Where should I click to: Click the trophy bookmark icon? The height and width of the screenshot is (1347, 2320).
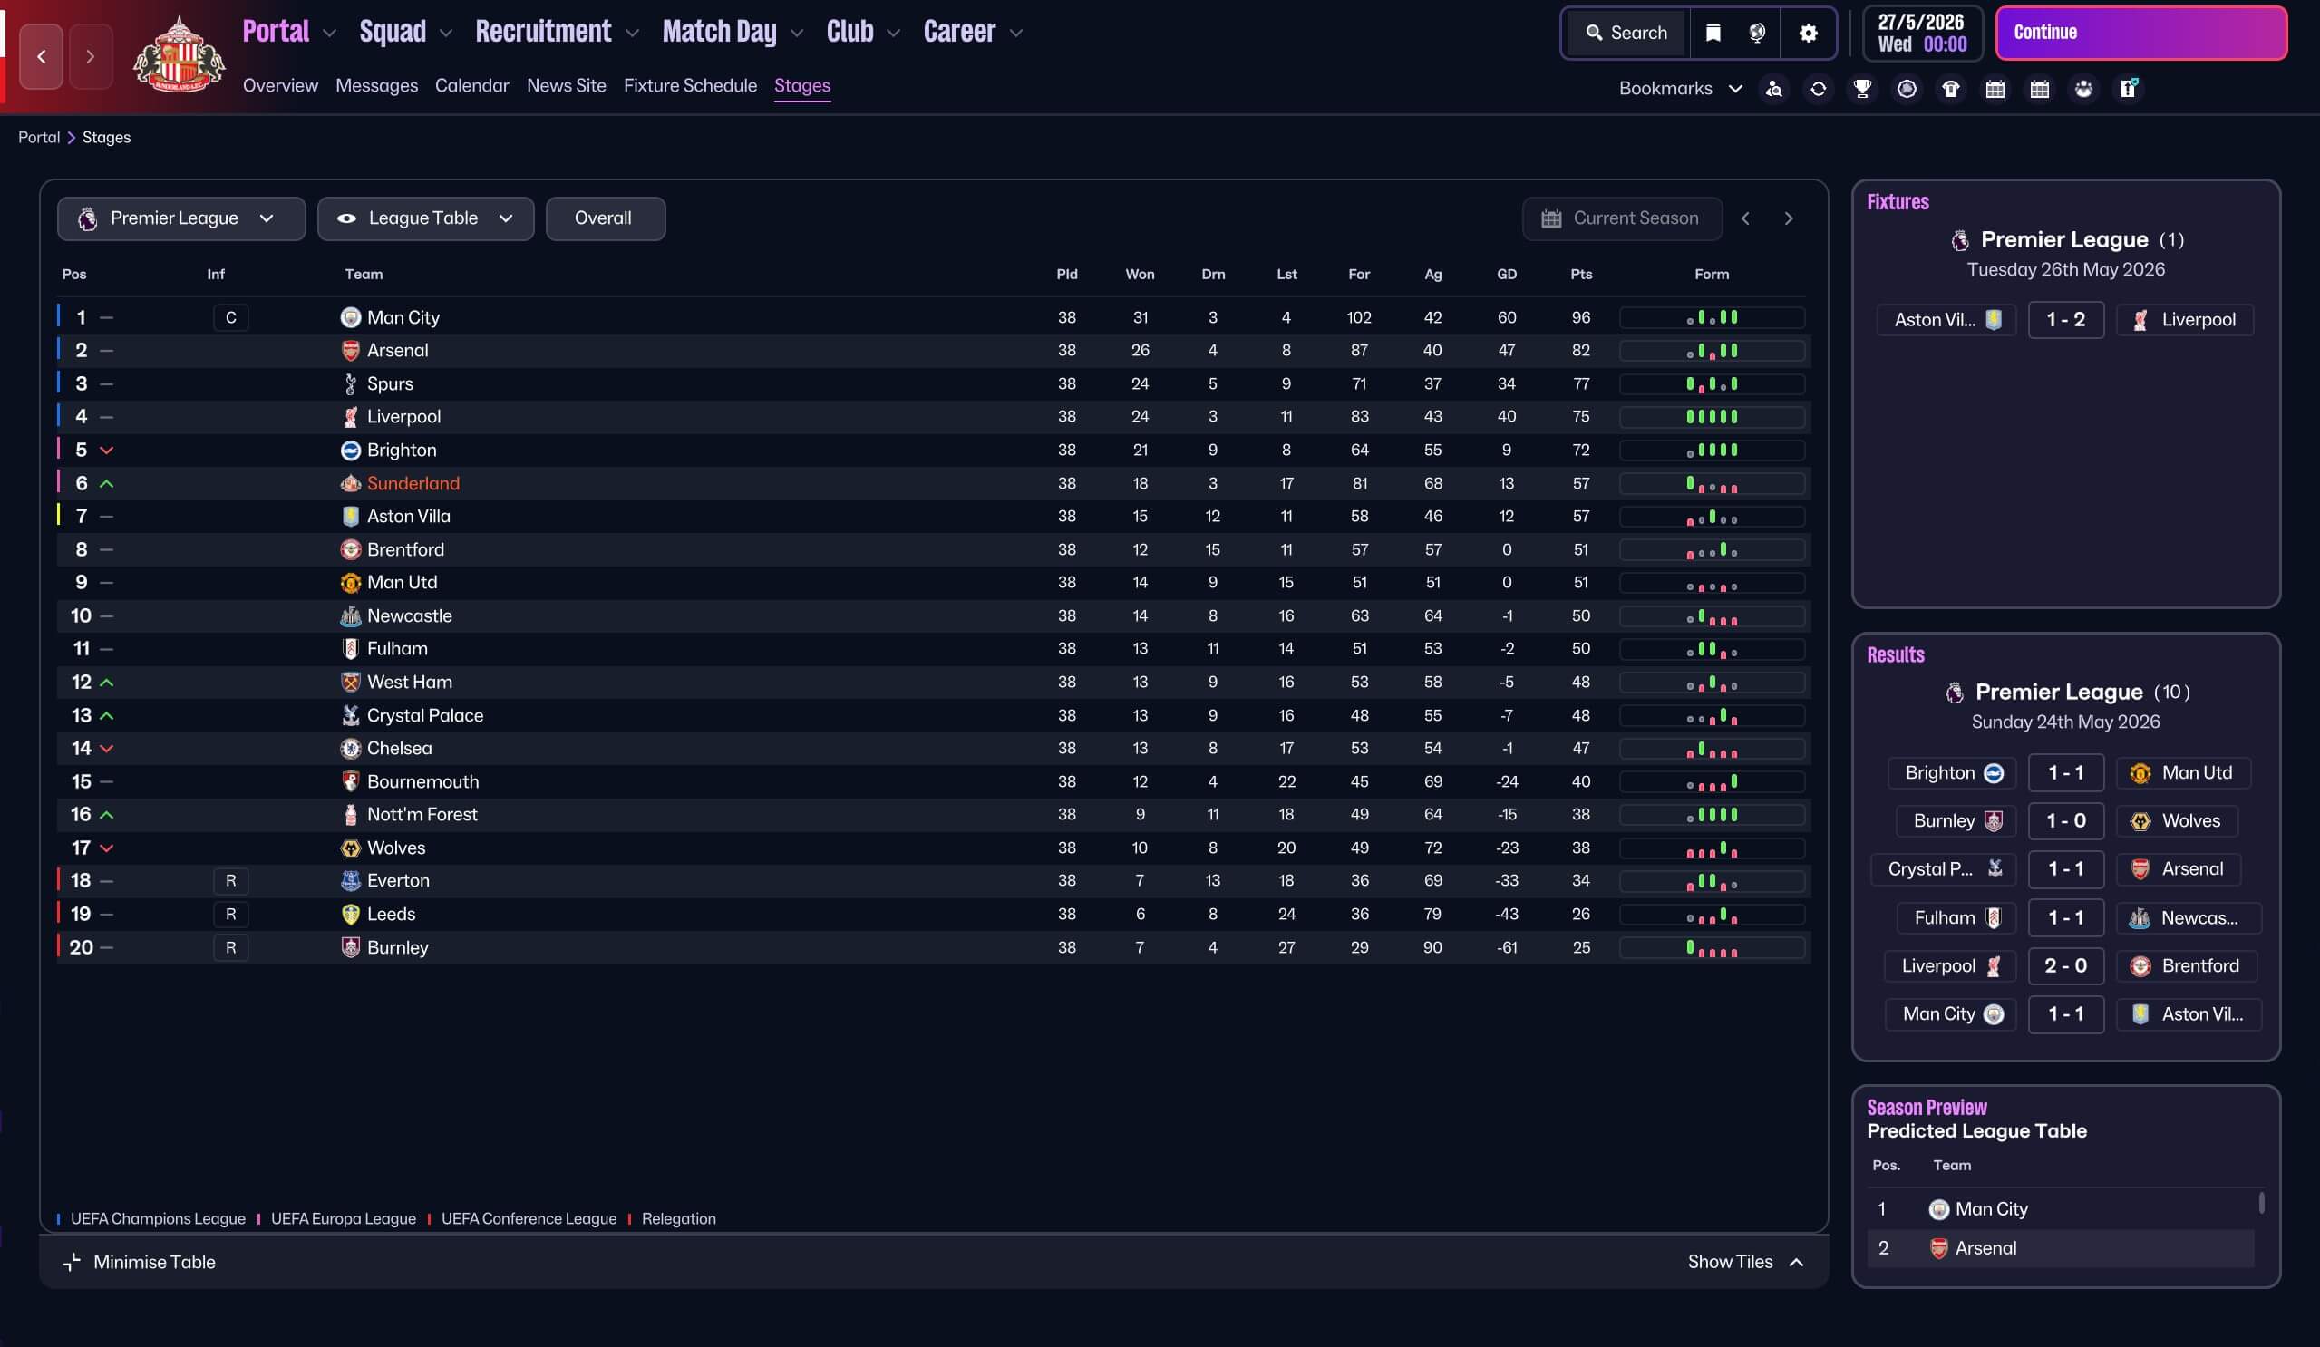pyautogui.click(x=1861, y=89)
